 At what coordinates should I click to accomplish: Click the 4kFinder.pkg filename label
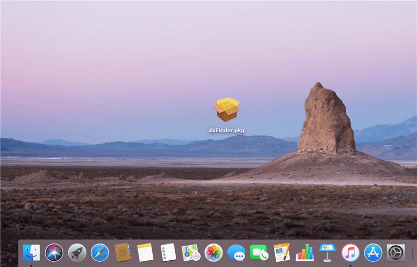[x=226, y=131]
